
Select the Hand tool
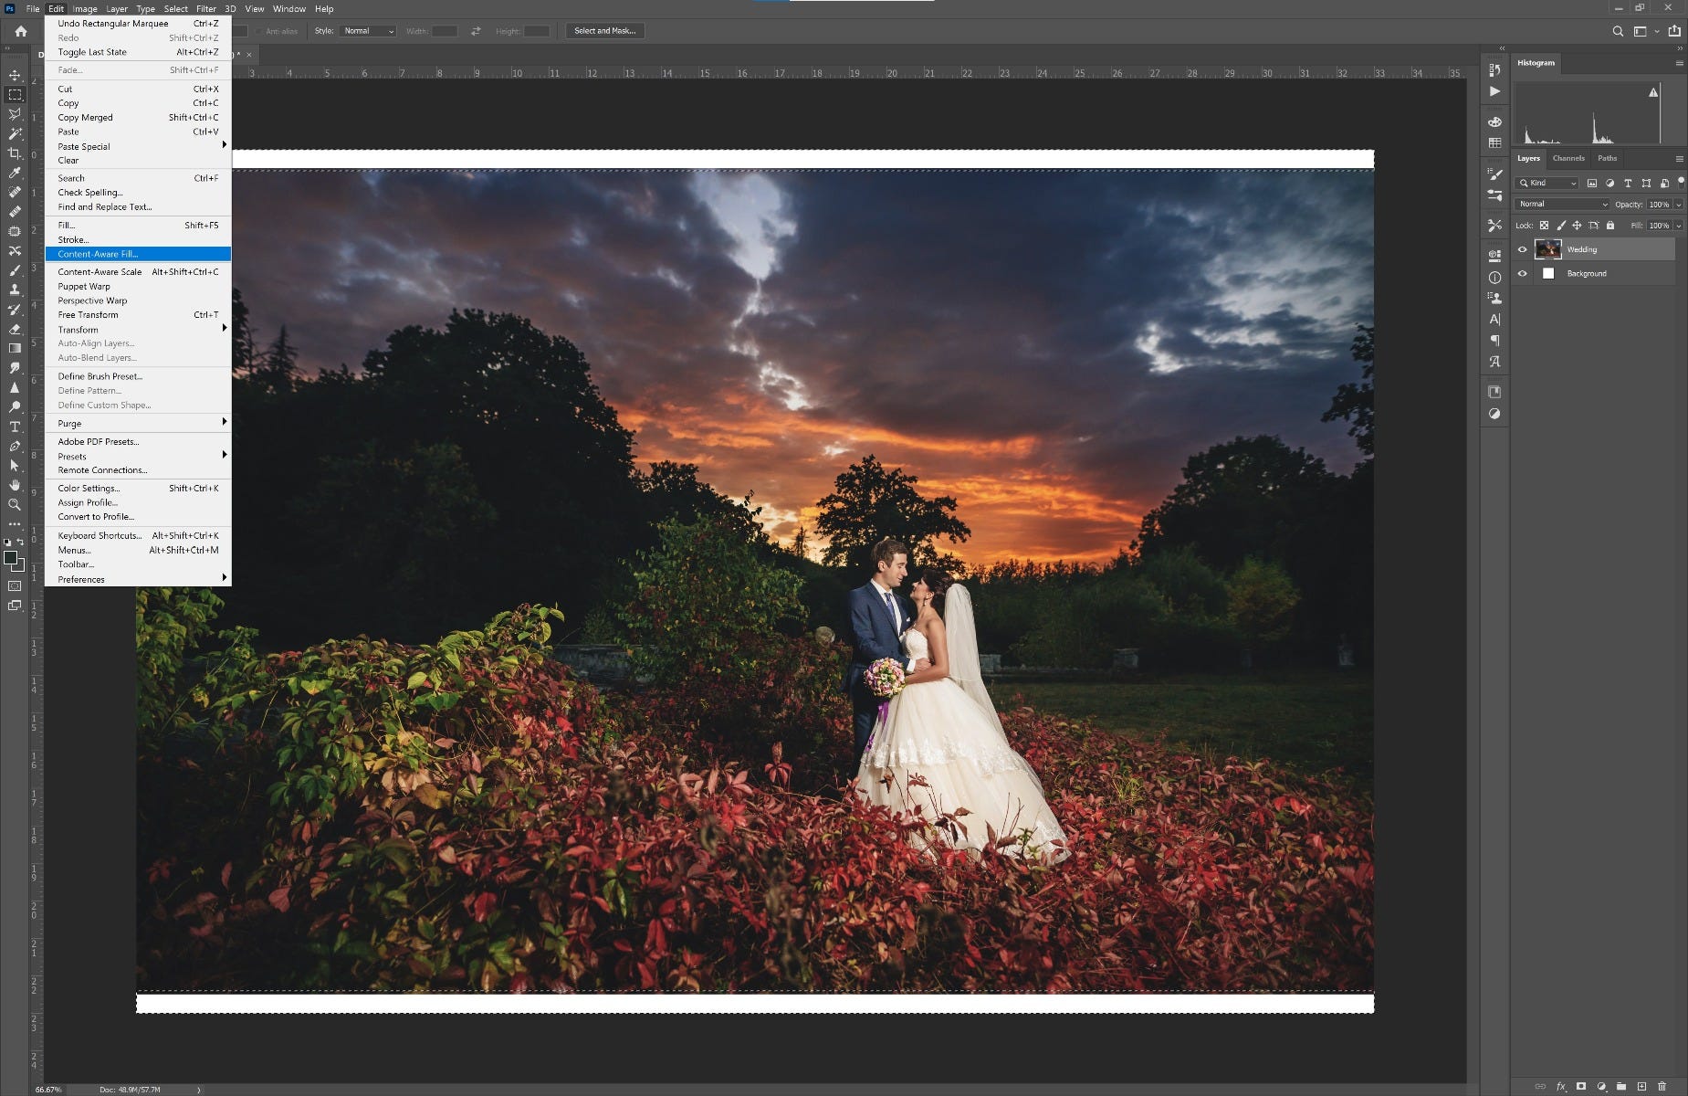(x=15, y=485)
